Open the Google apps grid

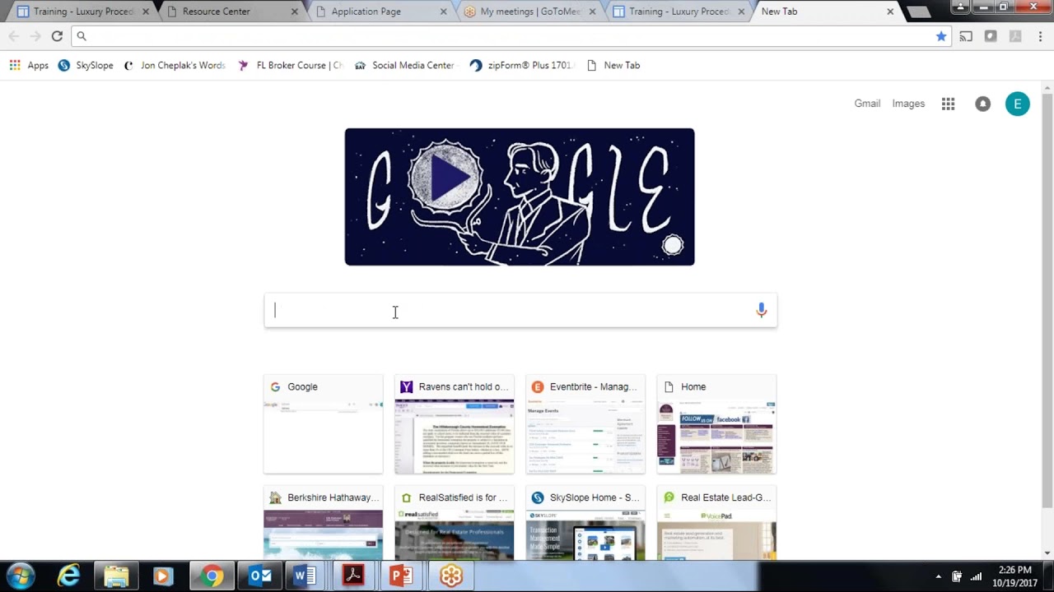(949, 104)
